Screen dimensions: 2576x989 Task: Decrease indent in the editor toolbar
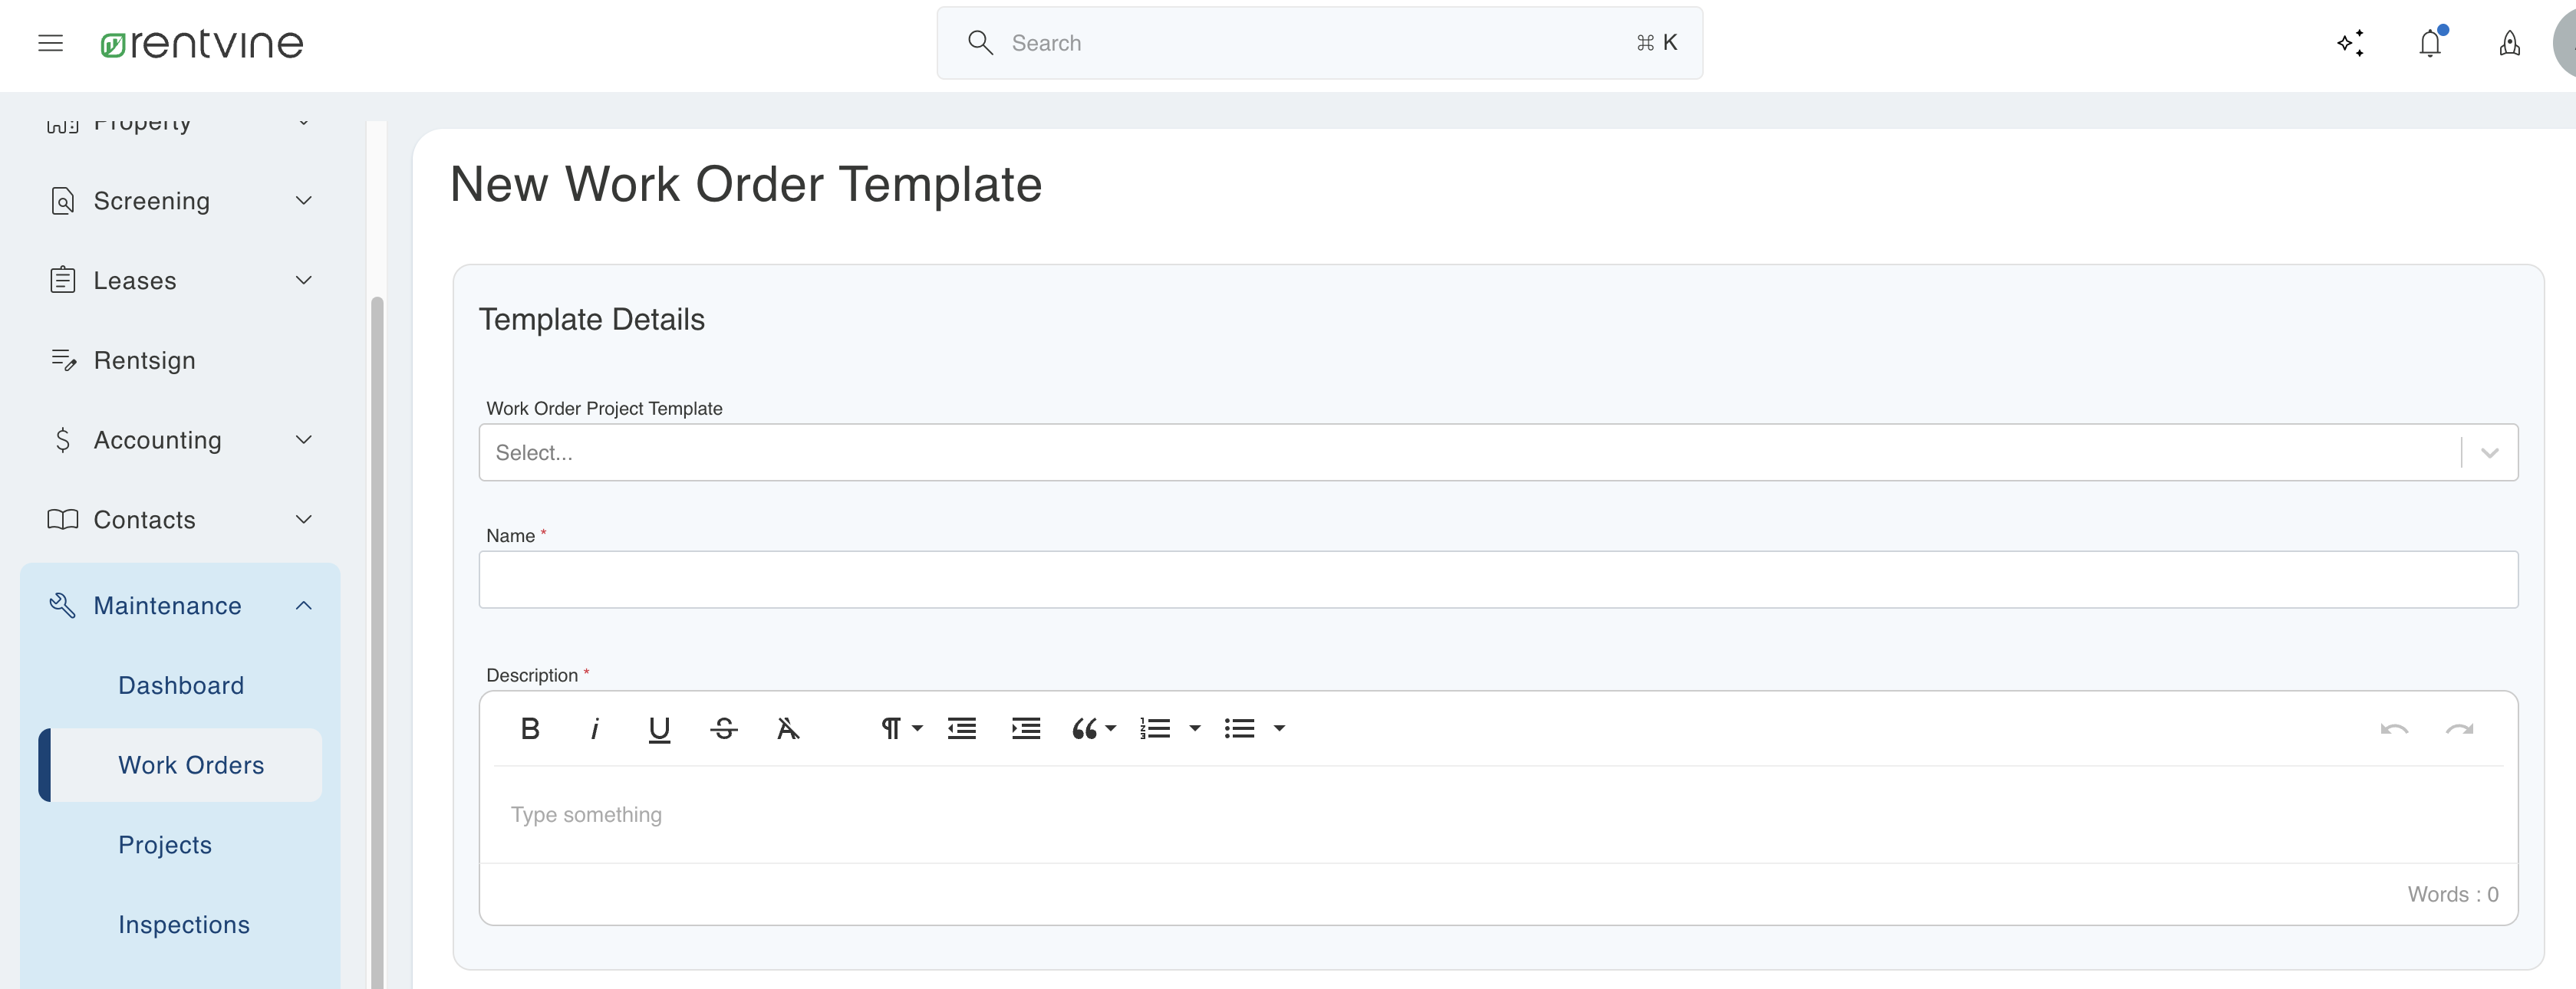(962, 729)
